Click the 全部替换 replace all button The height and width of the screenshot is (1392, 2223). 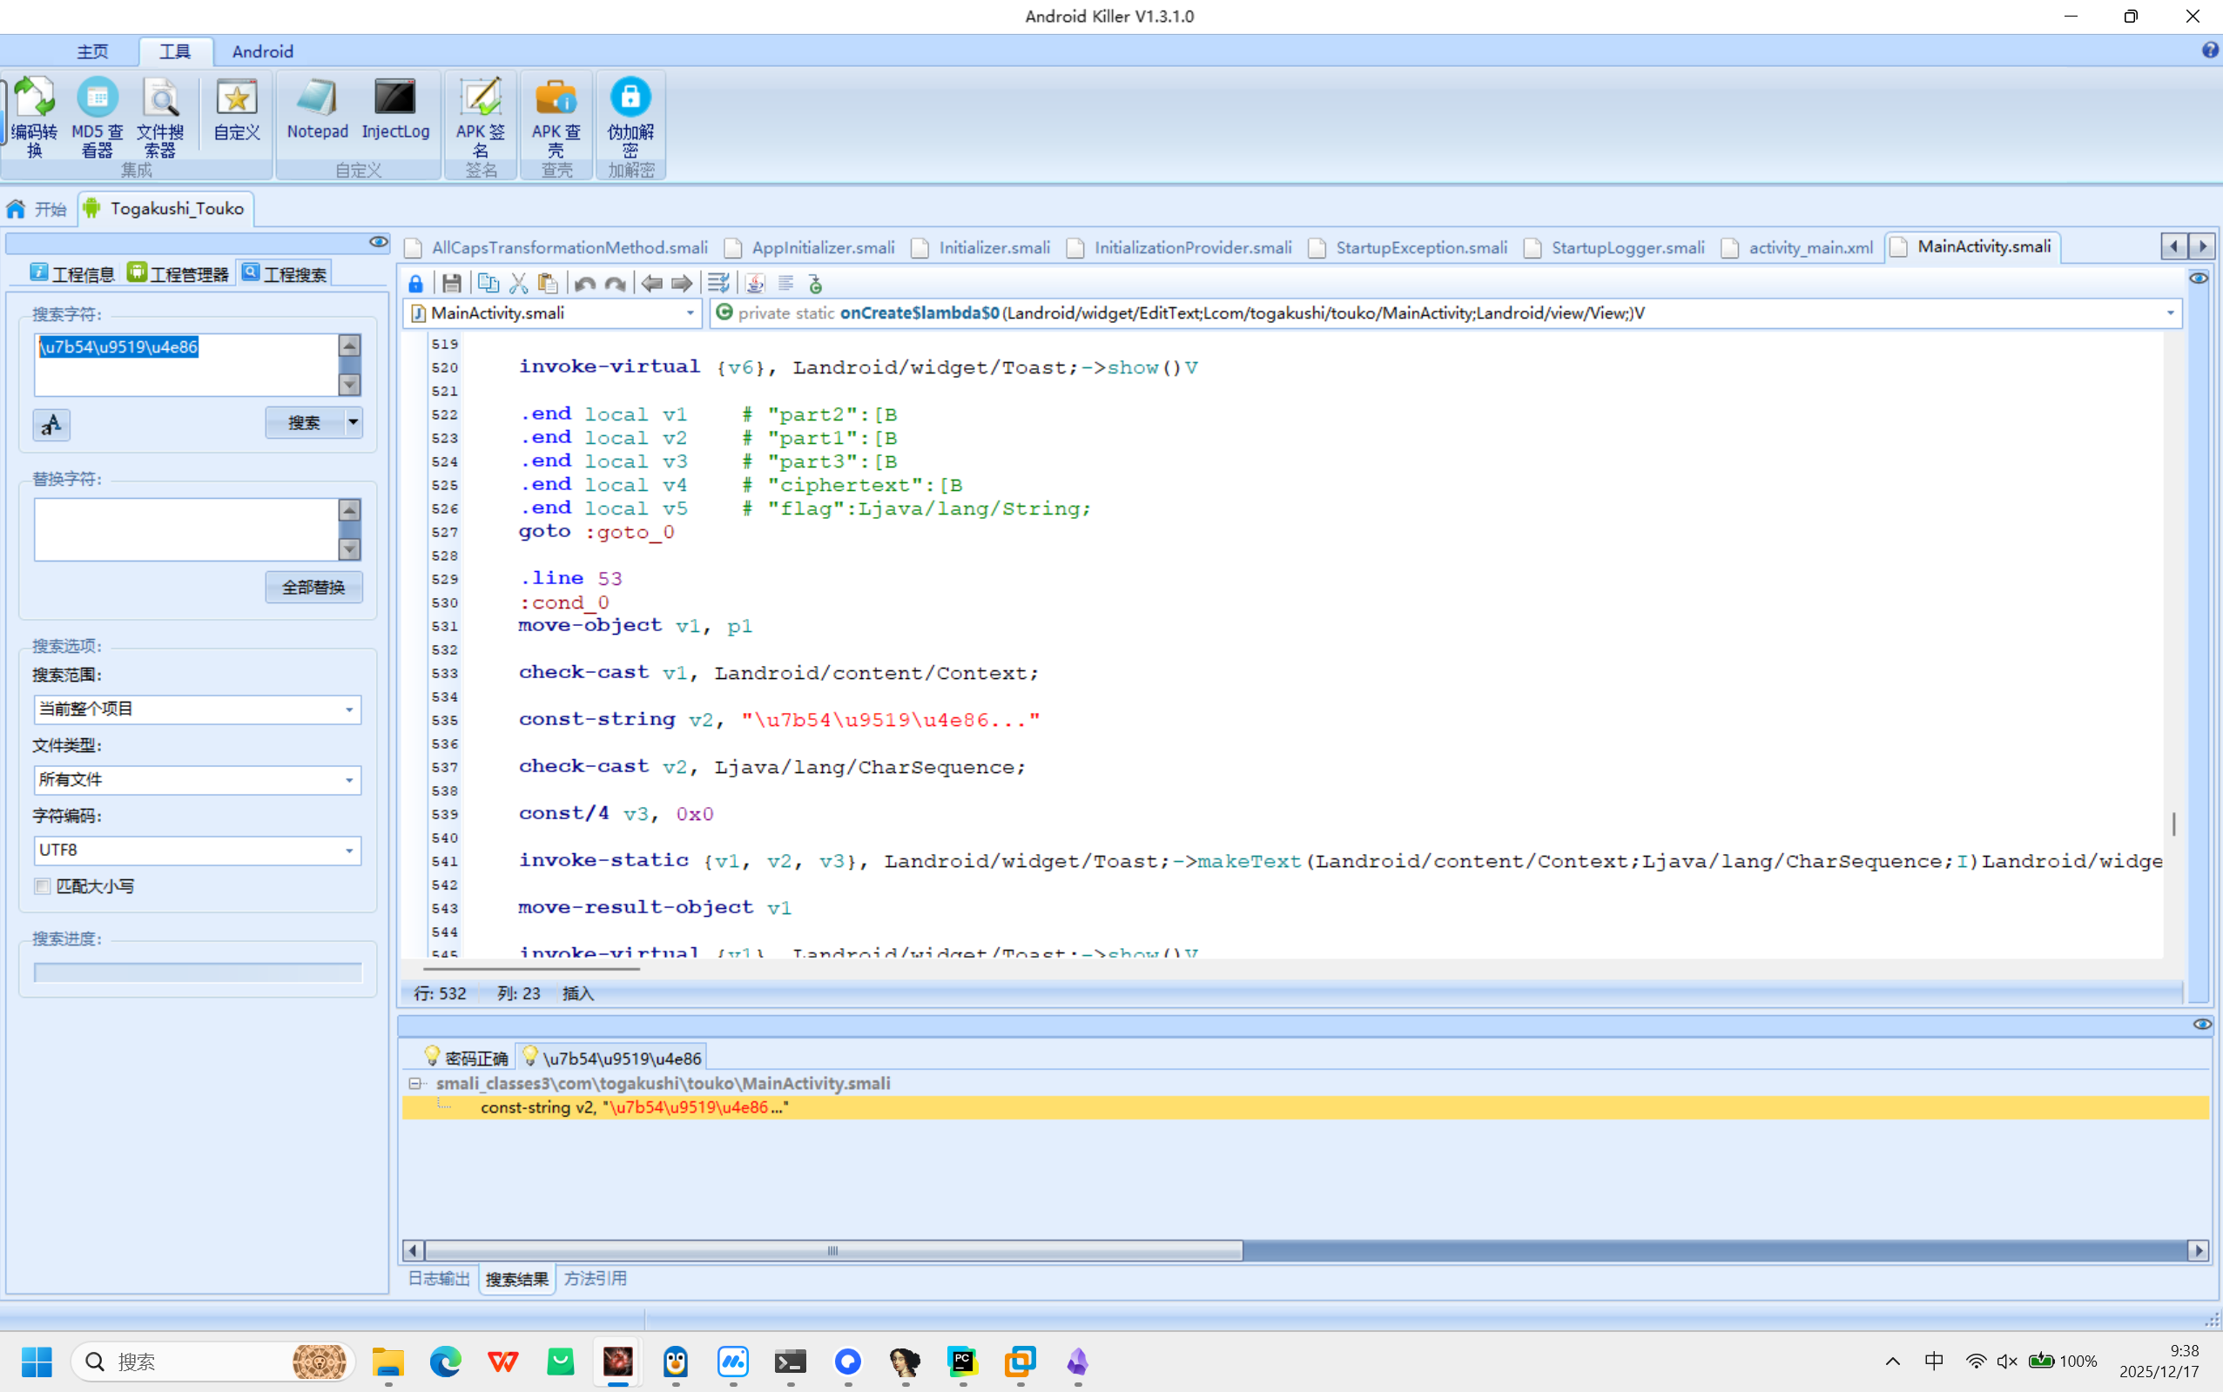tap(313, 588)
